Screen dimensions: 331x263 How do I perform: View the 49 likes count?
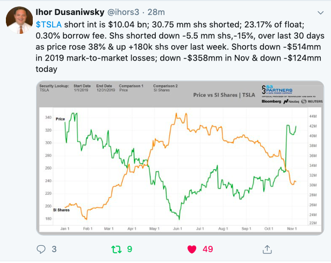[x=208, y=249]
